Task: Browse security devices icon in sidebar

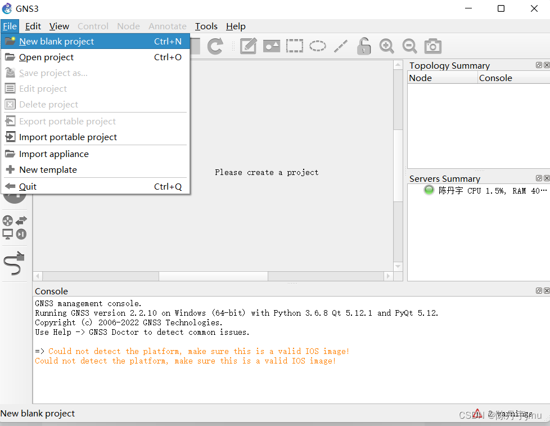Action: (21, 234)
